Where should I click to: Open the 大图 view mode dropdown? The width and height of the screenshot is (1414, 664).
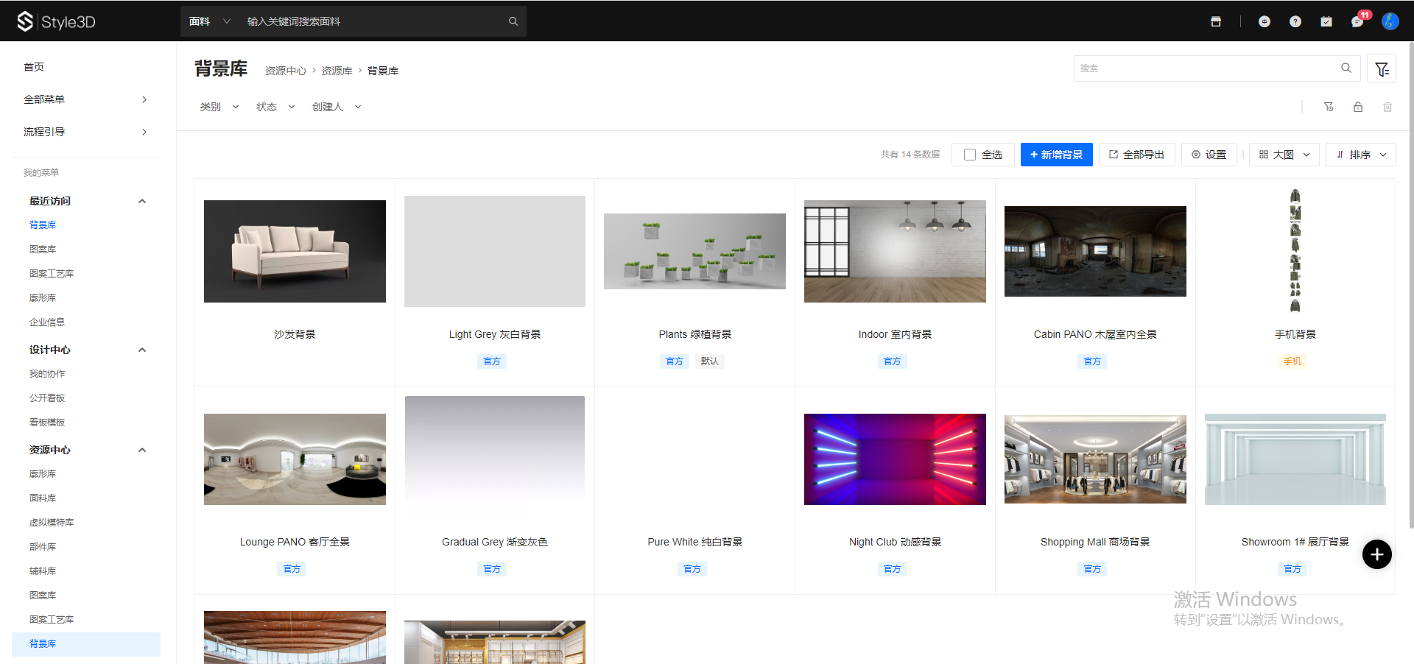tap(1284, 155)
